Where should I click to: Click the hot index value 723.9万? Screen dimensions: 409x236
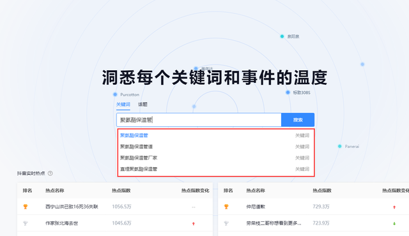(321, 223)
